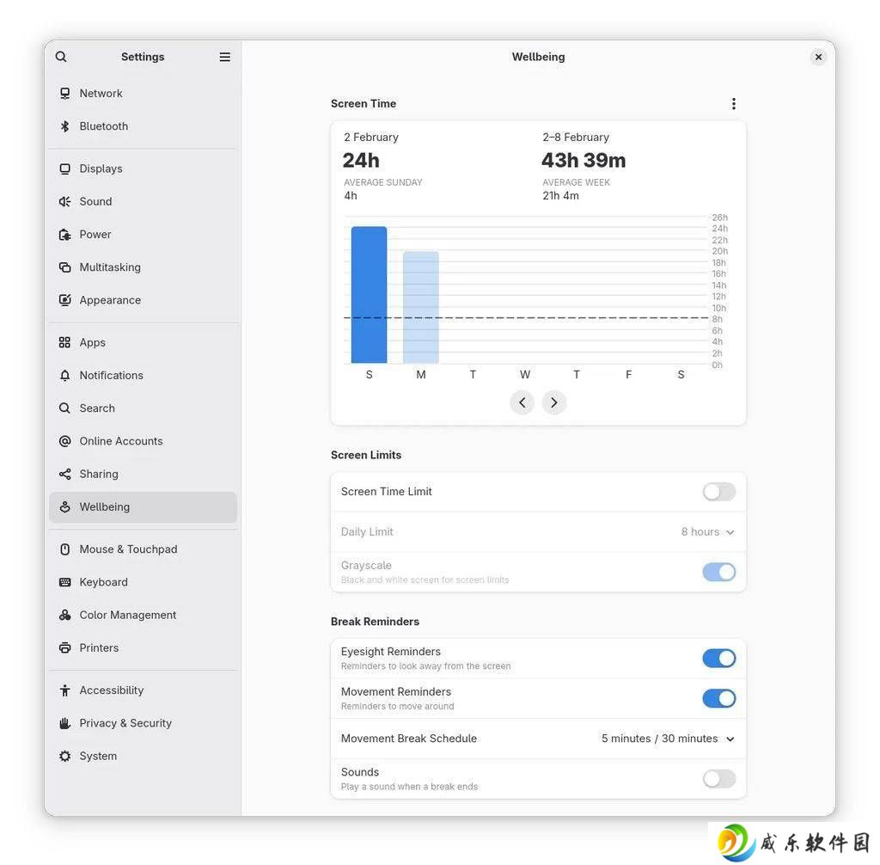Click the Friday 'F' label under the chart

click(x=628, y=375)
